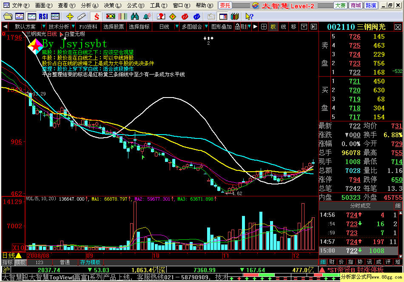Toggle the 细 detail button beside 分时成交
Image resolution: width=404 pixels, height=282 pixels.
[x=398, y=205]
